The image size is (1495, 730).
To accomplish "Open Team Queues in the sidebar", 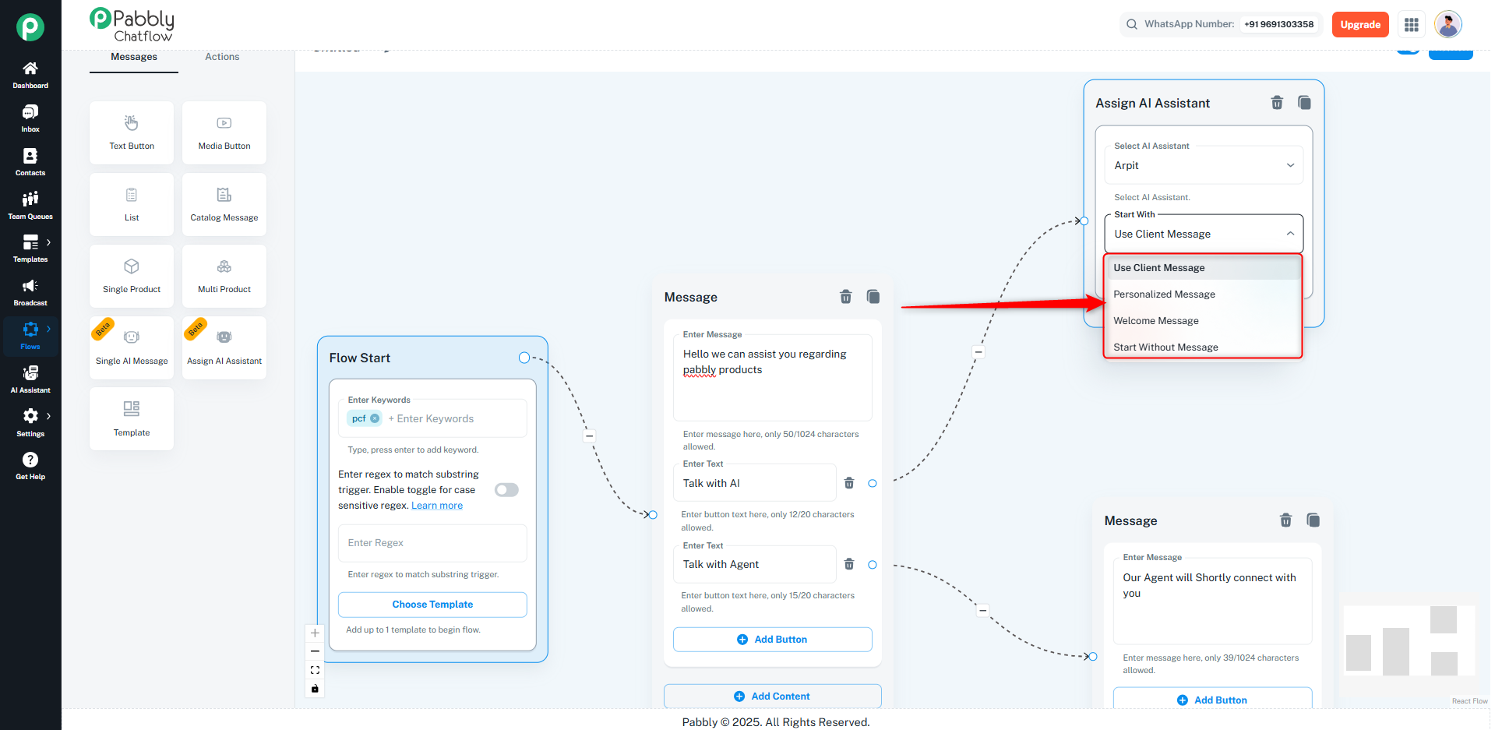I will 30,206.
